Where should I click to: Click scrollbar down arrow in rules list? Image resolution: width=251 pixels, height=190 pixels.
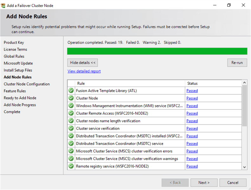pyautogui.click(x=244, y=167)
